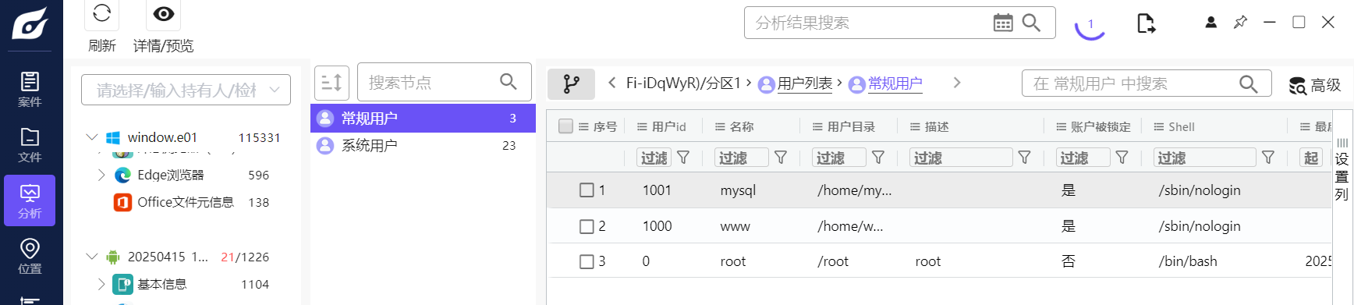
Task: Open the task progress circle indicator
Action: (1090, 25)
